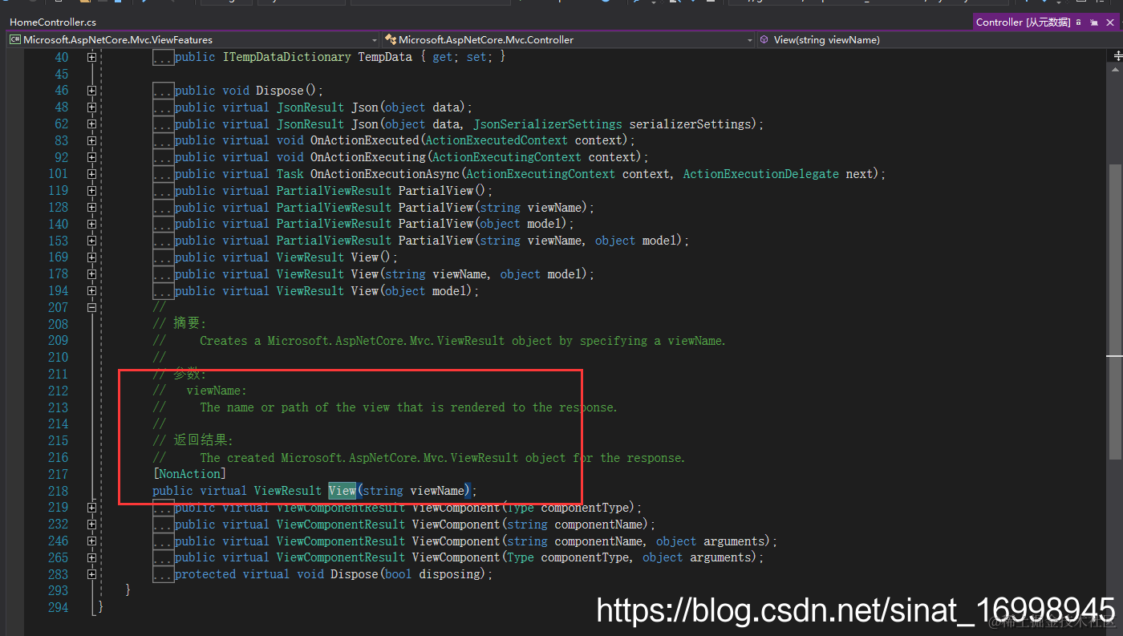1123x636 pixels.
Task: Click the ellipsis box on line 46 Dispose
Action: pos(163,91)
